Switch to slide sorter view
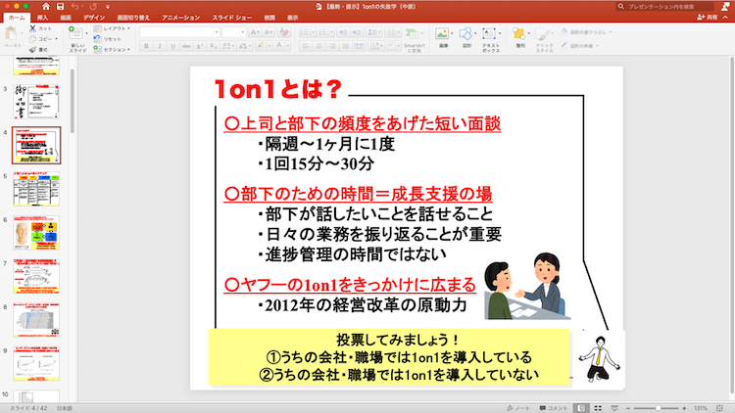The image size is (735, 413). 598,408
